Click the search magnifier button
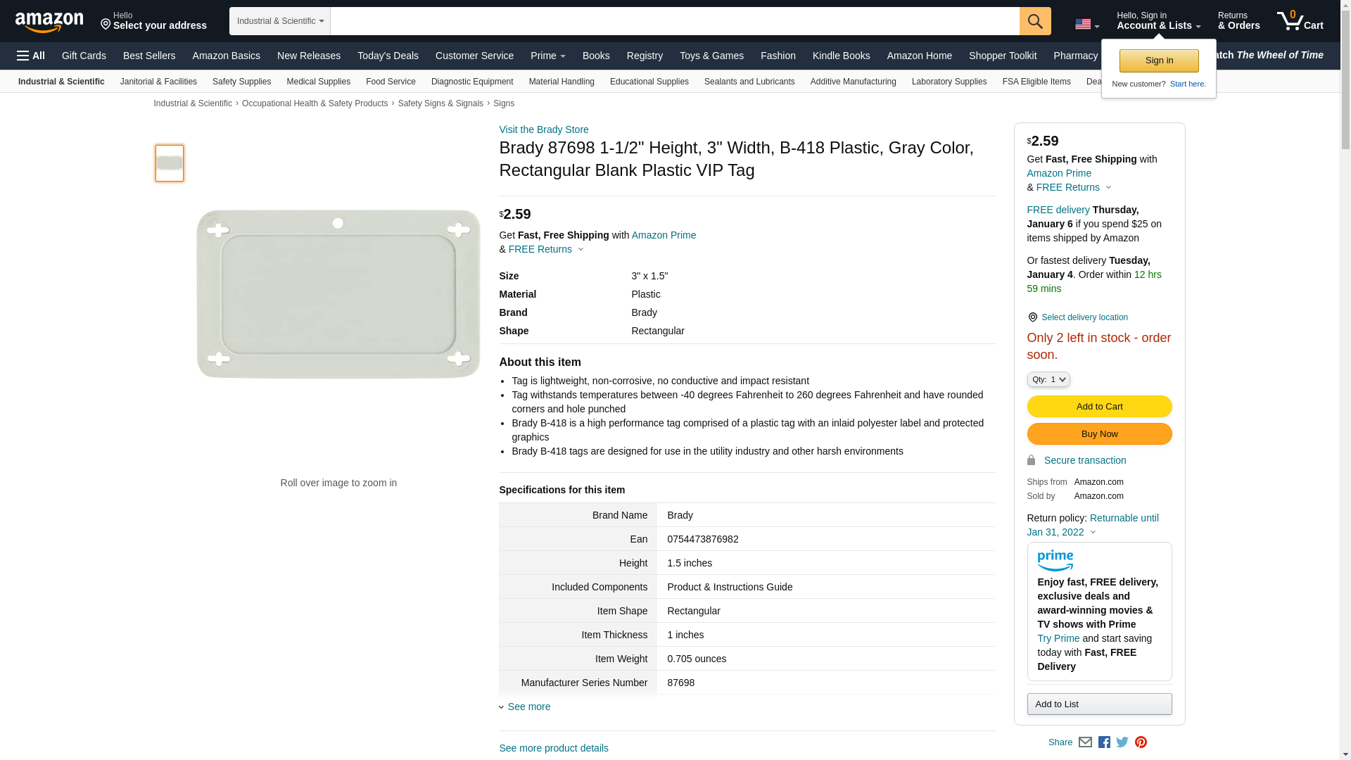 tap(1035, 21)
